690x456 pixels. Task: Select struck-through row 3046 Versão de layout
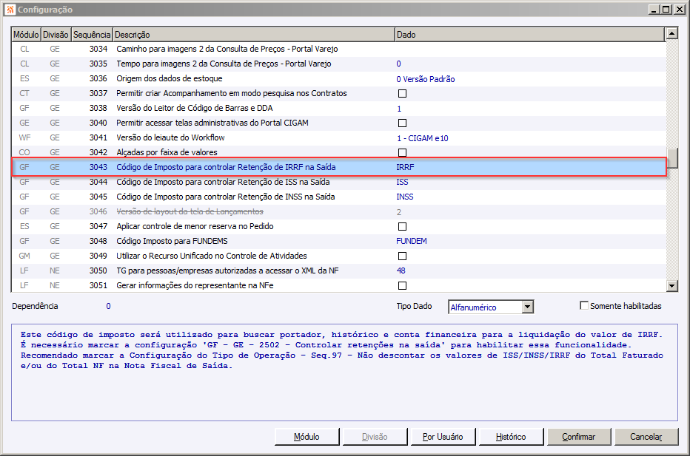click(x=338, y=212)
